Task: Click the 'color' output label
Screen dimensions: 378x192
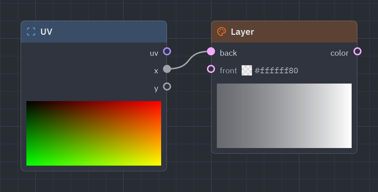Action: coord(340,53)
